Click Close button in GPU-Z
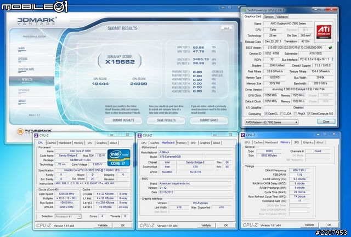351x237 pixels. tap(326, 122)
